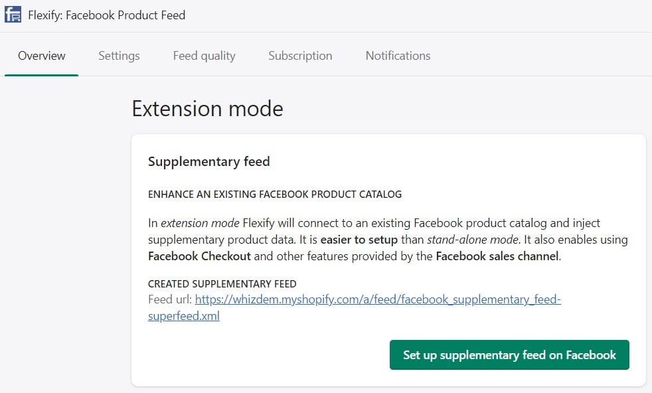Switch to the Settings tab
This screenshot has height=393, width=652.
(x=119, y=56)
